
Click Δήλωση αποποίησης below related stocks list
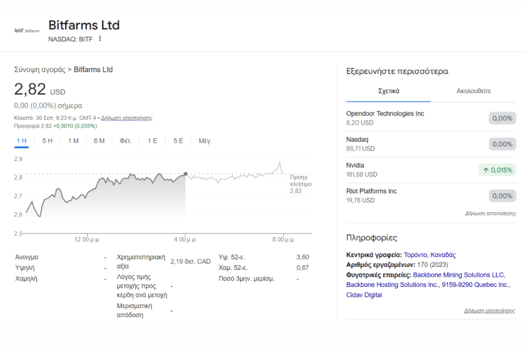(x=491, y=214)
